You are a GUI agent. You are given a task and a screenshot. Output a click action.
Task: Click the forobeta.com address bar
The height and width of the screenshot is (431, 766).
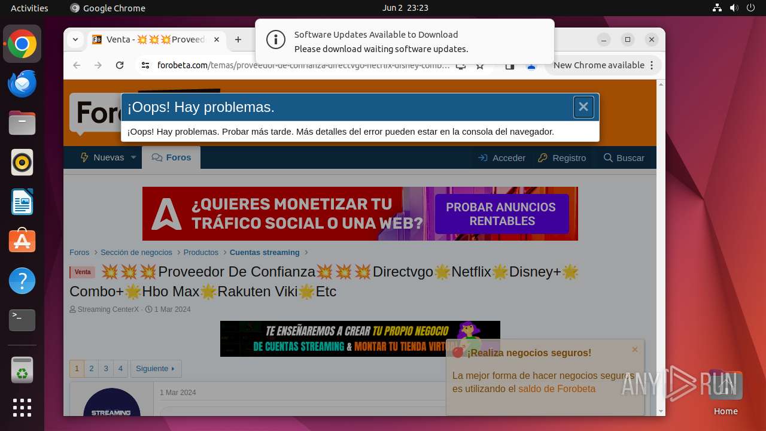(x=303, y=65)
